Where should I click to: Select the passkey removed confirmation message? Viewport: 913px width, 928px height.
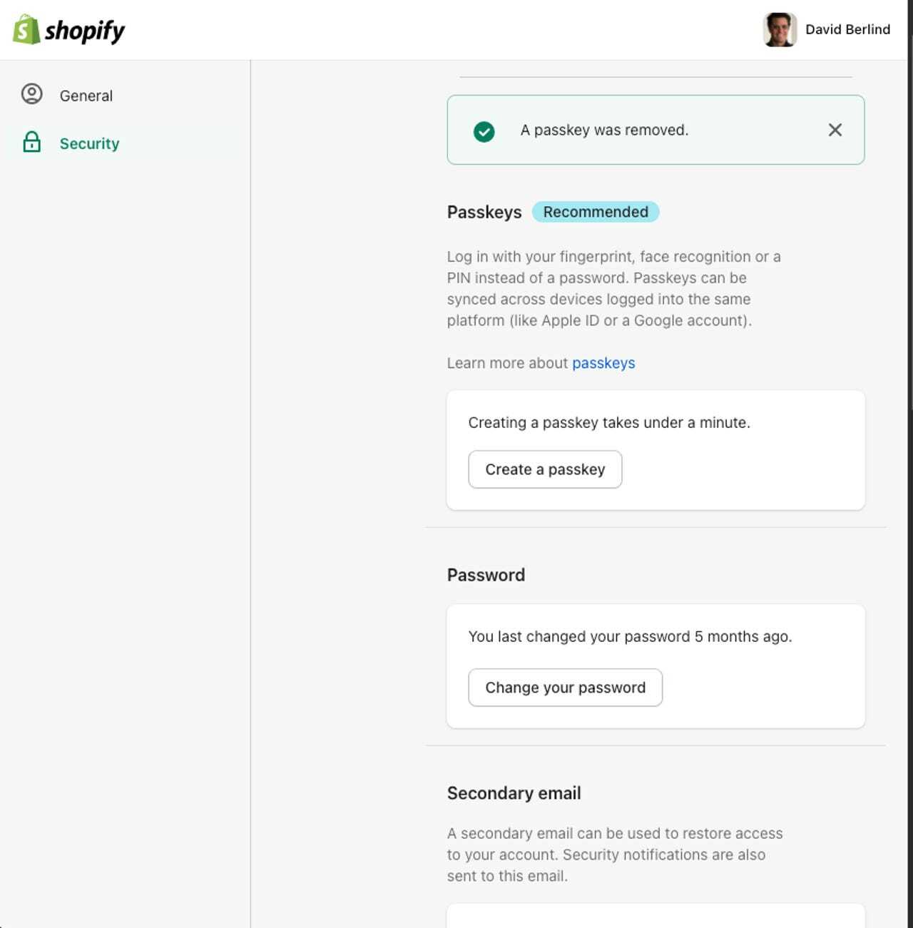pyautogui.click(x=605, y=130)
